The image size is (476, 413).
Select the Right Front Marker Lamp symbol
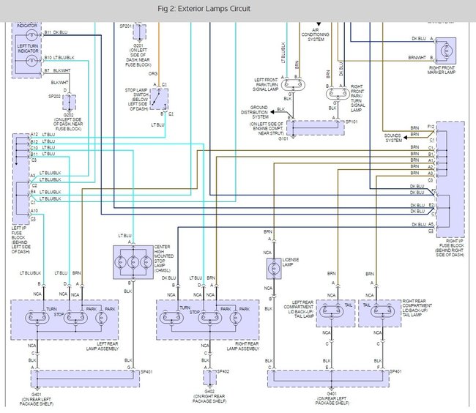coord(446,51)
